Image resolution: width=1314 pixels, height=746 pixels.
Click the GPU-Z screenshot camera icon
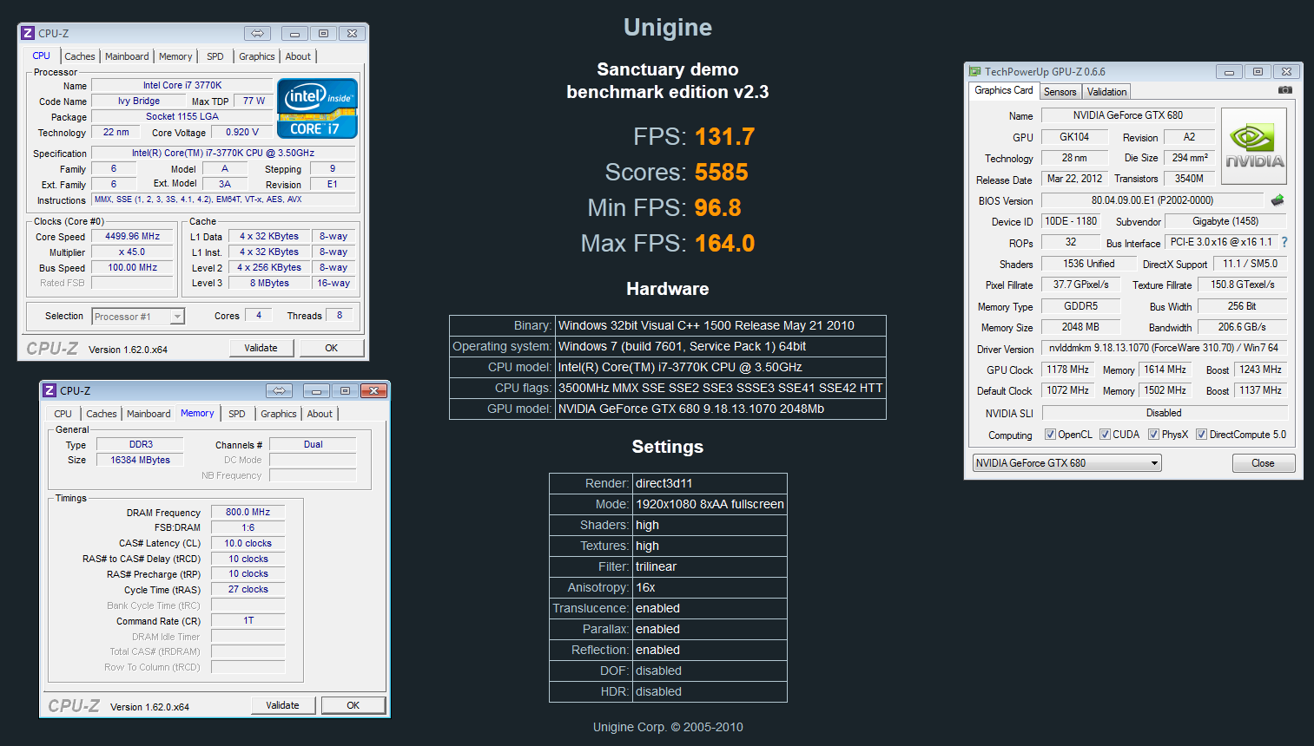pyautogui.click(x=1285, y=90)
